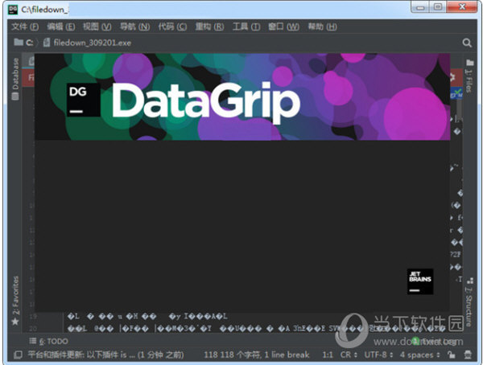Open the 6: TODO tool window

(x=48, y=342)
